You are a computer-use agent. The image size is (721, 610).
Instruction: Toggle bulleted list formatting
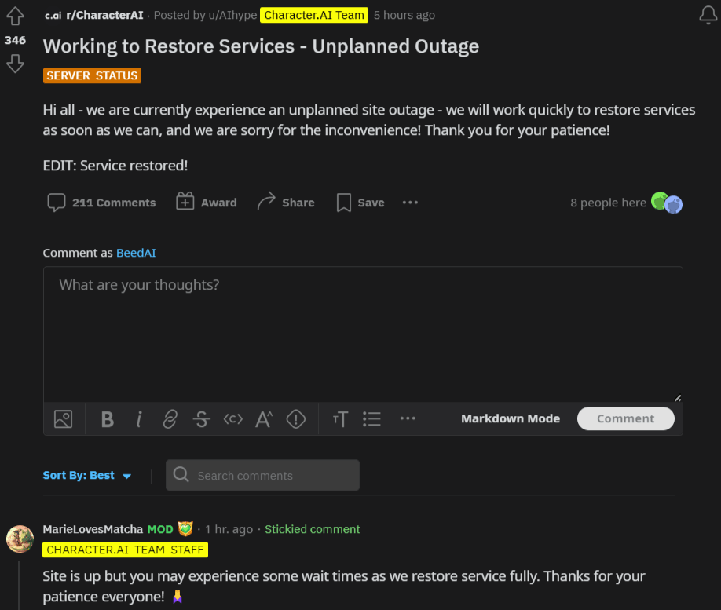click(371, 418)
